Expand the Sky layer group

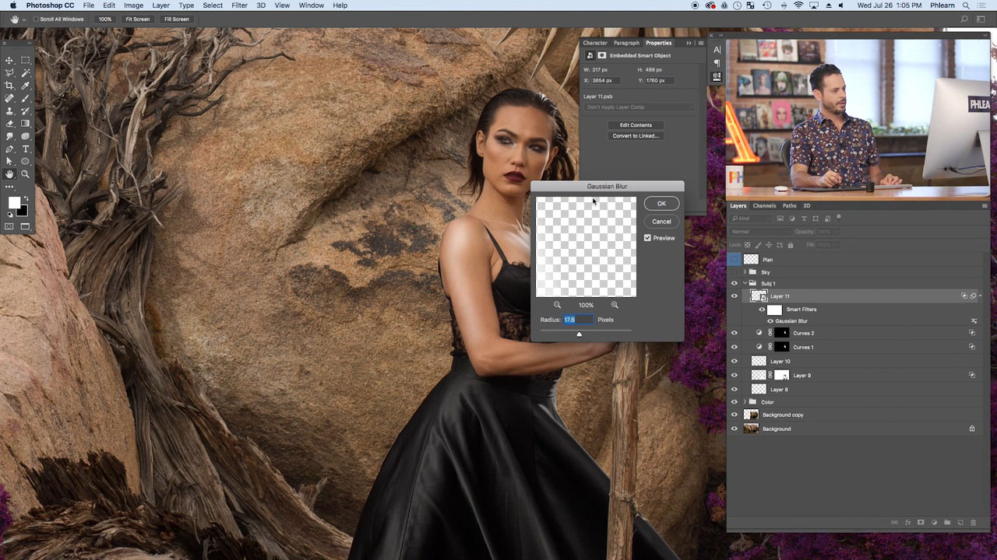[x=745, y=272]
